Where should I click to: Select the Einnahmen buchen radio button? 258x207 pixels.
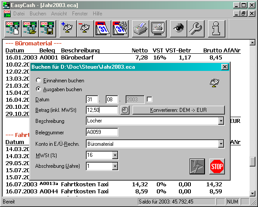pyautogui.click(x=38, y=80)
